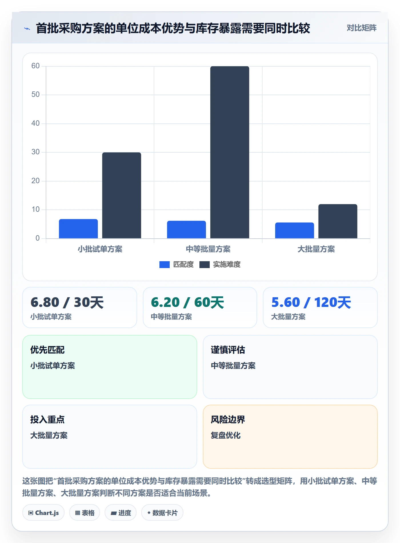Click the 实施难度 legend label
Screen dimensions: 400x543
point(227,265)
